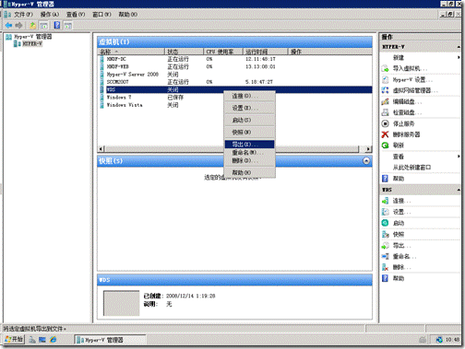Screen dimensions: 465x349
Task: Choose 快照(N) in the context menu
Action: (x=249, y=133)
